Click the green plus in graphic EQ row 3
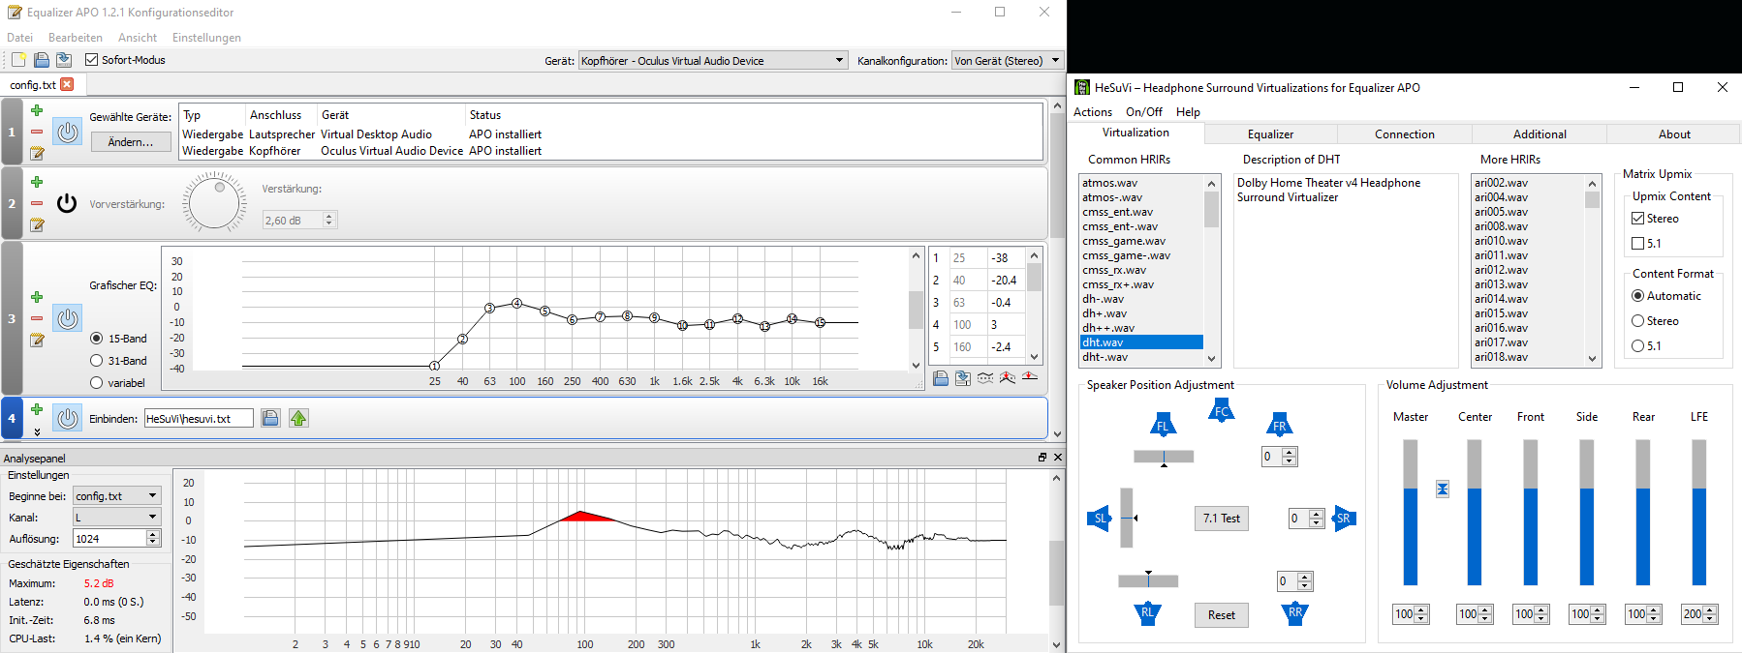Screen dimensions: 1742x653 click(37, 297)
